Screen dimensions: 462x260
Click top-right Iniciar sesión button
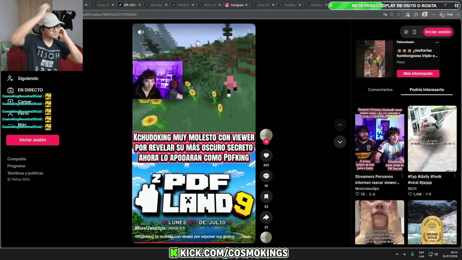coord(437,32)
